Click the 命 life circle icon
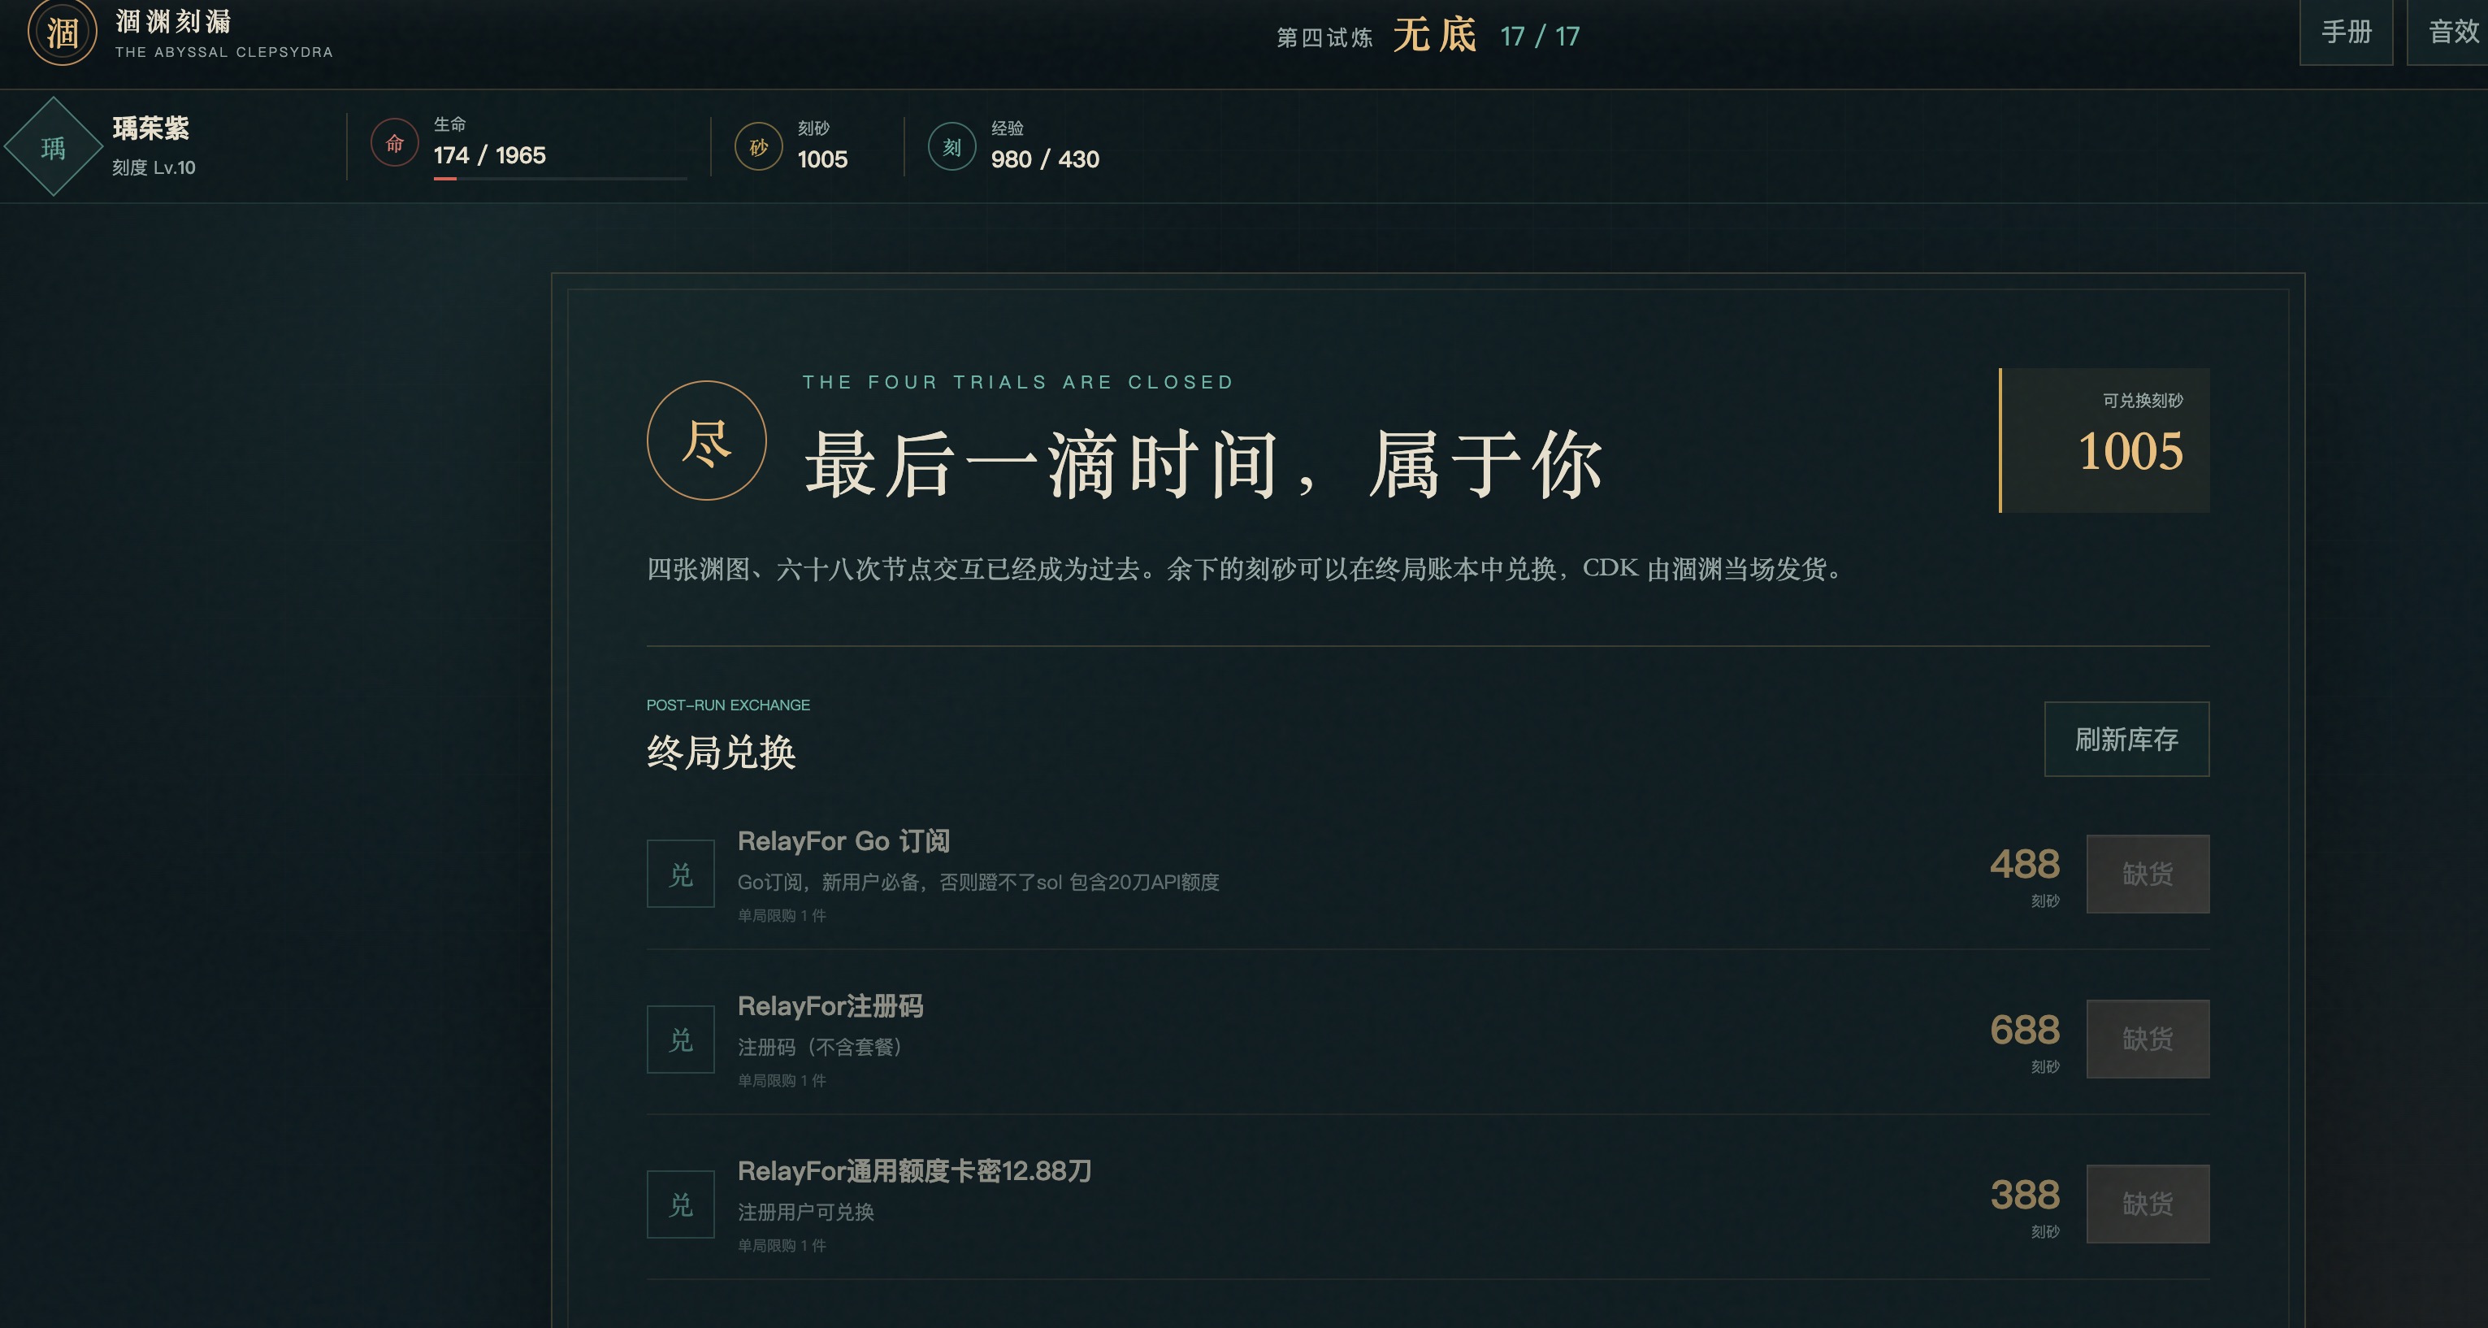Image resolution: width=2488 pixels, height=1328 pixels. click(394, 143)
